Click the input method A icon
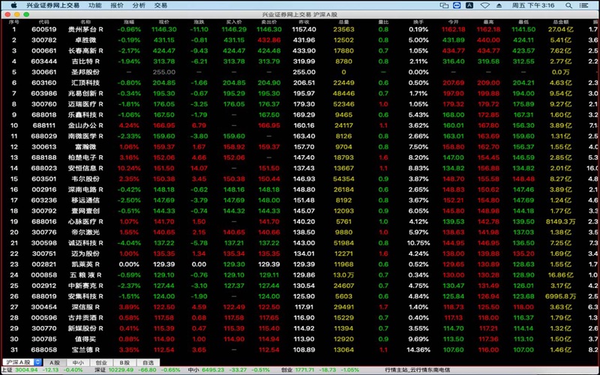This screenshot has height=375, width=600. [x=469, y=5]
